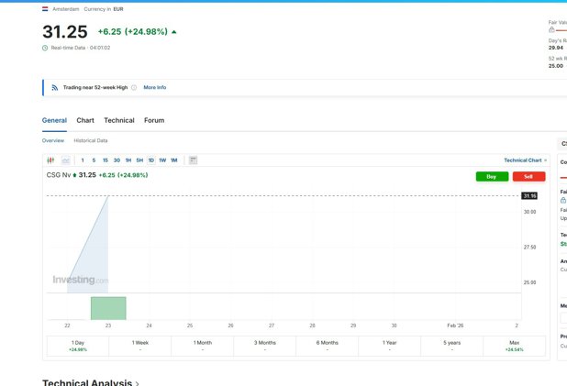Select the 1 Day performance range
This screenshot has width=567, height=386.
click(78, 346)
